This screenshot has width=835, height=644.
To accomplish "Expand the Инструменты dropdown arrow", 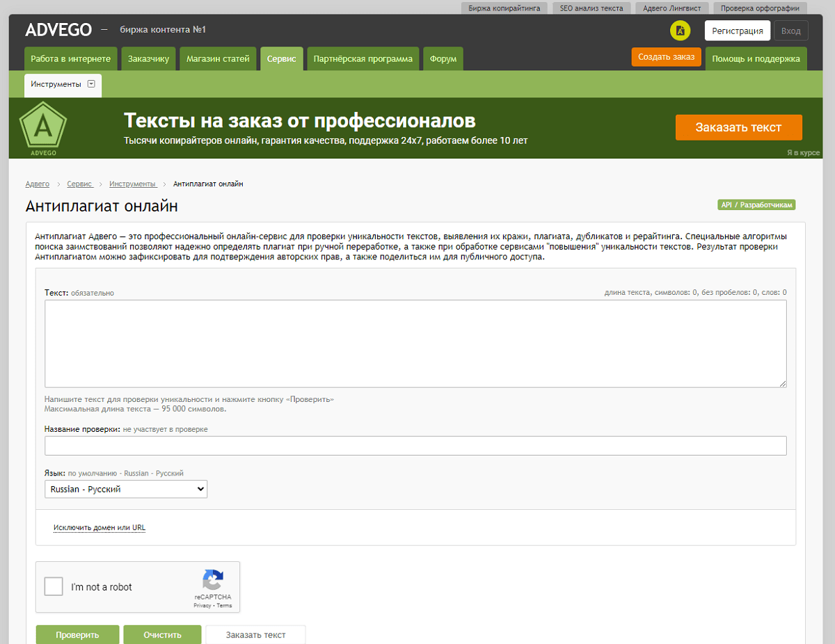I will point(91,84).
